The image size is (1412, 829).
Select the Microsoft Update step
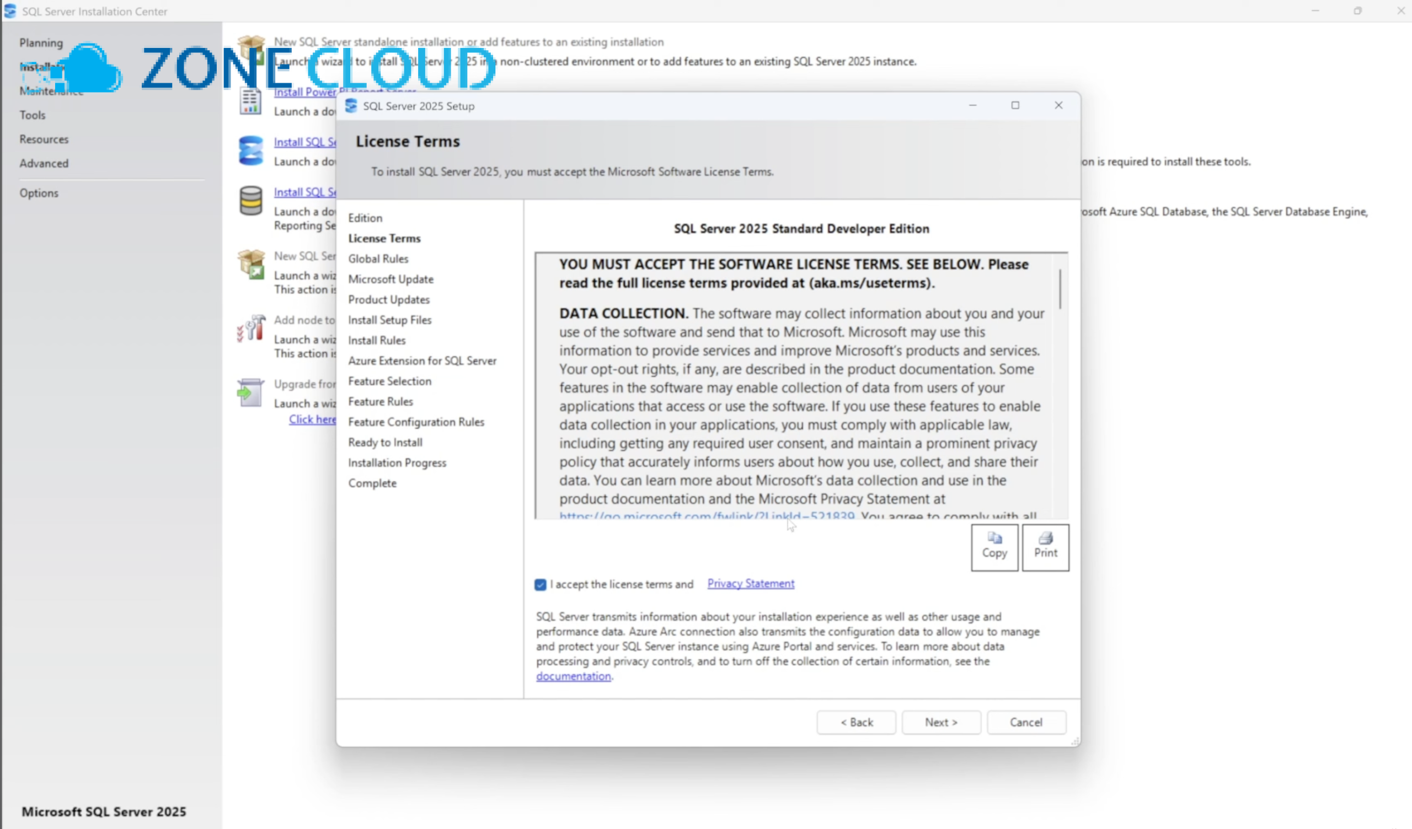(391, 279)
